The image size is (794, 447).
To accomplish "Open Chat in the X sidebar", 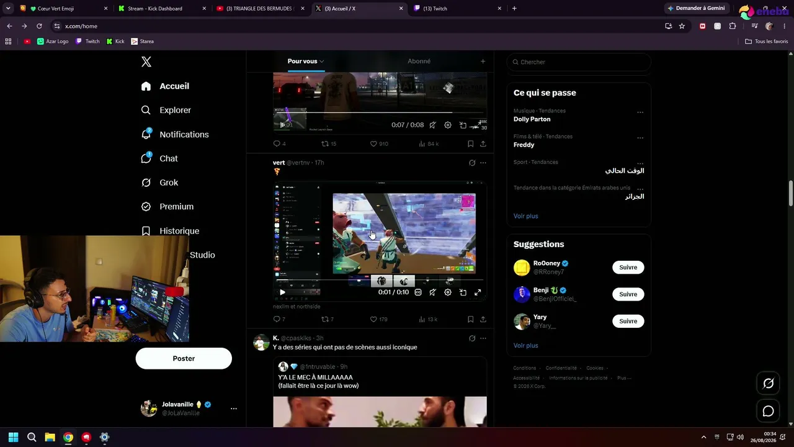I will click(x=159, y=158).
